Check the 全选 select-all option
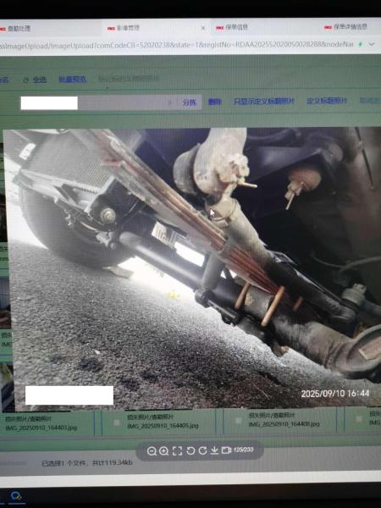 [35, 80]
